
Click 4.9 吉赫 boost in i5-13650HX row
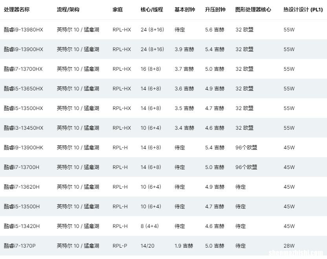pyautogui.click(x=215, y=88)
